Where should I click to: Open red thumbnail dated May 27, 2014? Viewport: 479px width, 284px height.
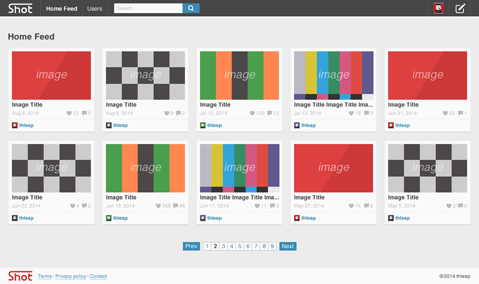tap(334, 168)
